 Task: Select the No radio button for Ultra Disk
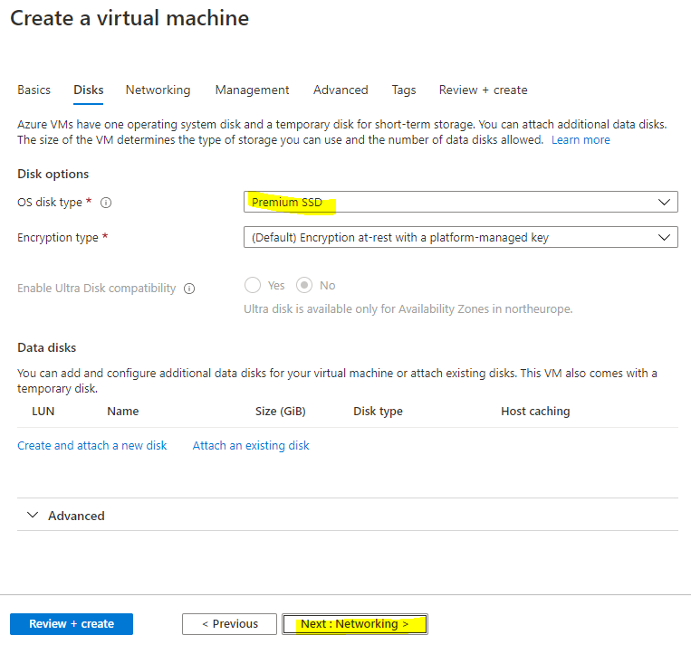[x=305, y=285]
